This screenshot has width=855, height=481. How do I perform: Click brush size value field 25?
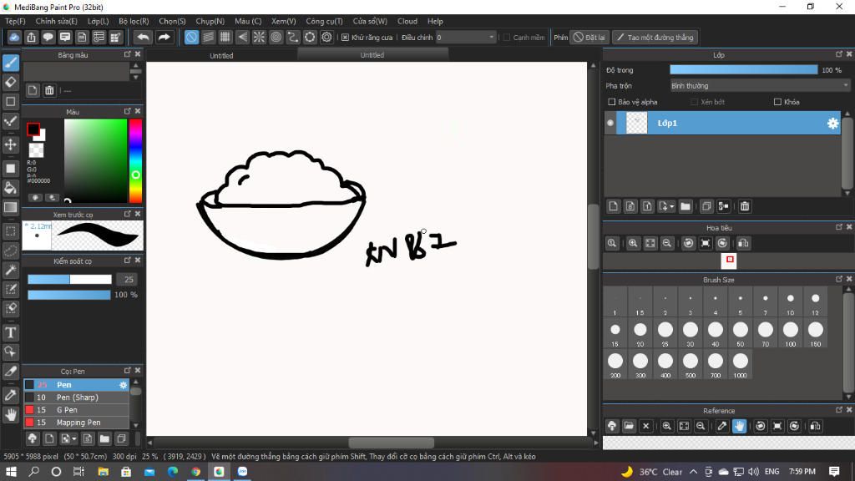(128, 279)
